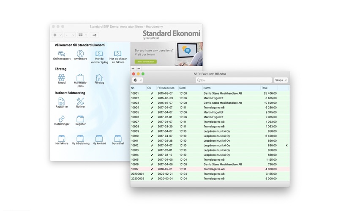Select invoice number 10912
Viewport: 338px width, 211px height.
135,146
